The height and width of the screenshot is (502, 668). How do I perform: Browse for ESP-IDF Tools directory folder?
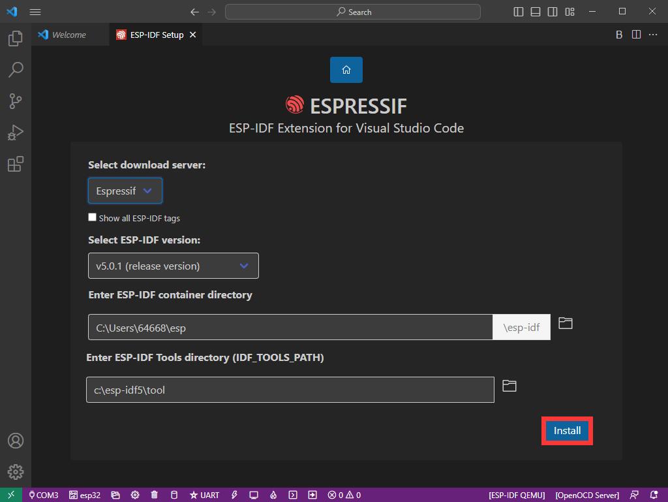509,386
